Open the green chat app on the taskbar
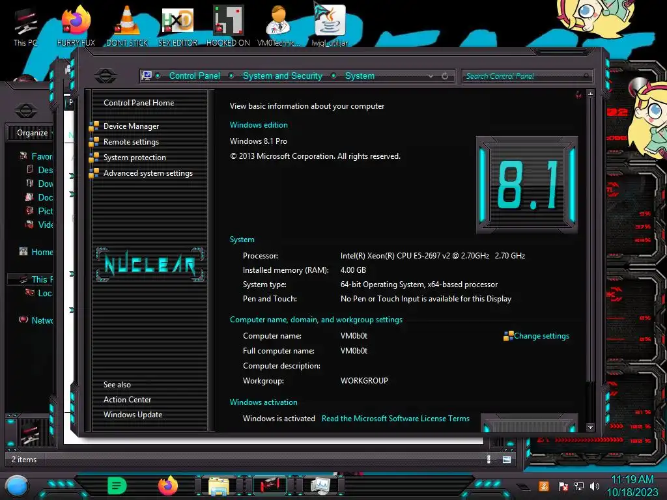 [117, 486]
